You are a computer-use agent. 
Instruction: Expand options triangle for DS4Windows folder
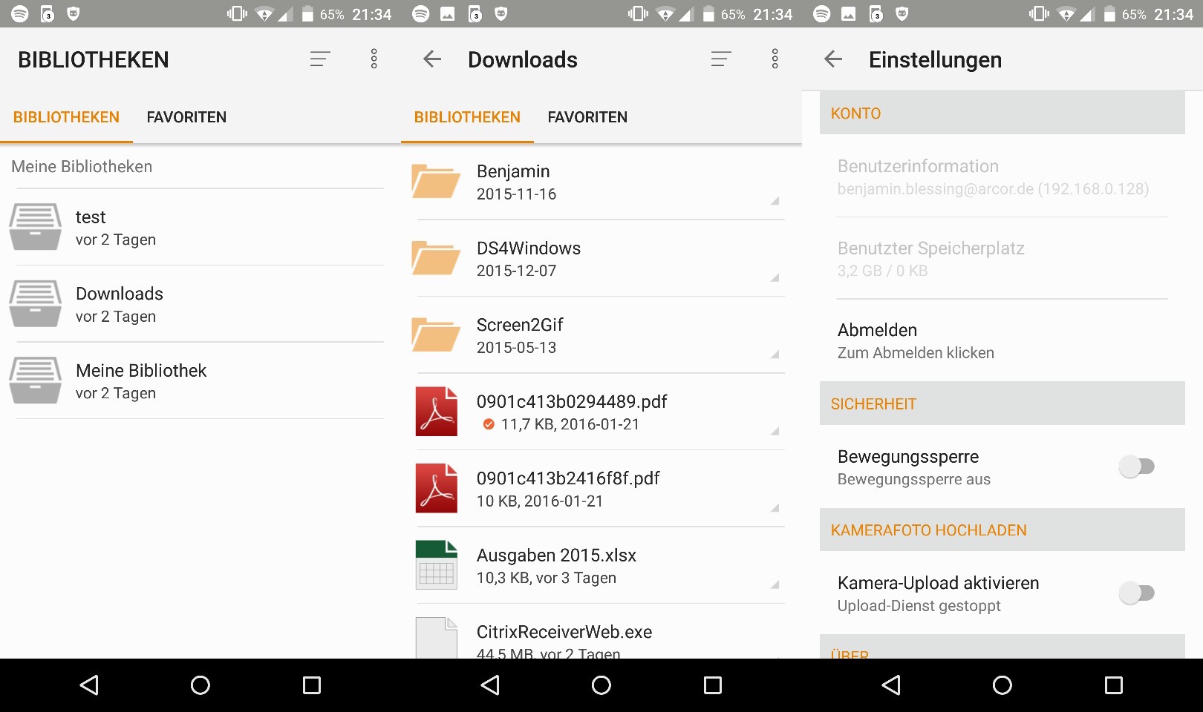click(774, 277)
